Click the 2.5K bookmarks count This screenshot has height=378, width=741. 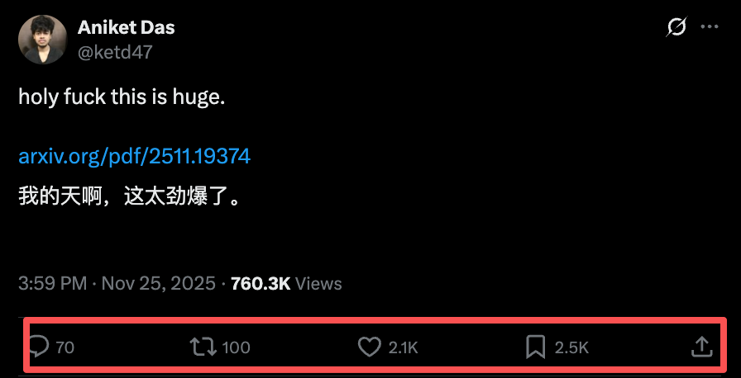(x=571, y=347)
